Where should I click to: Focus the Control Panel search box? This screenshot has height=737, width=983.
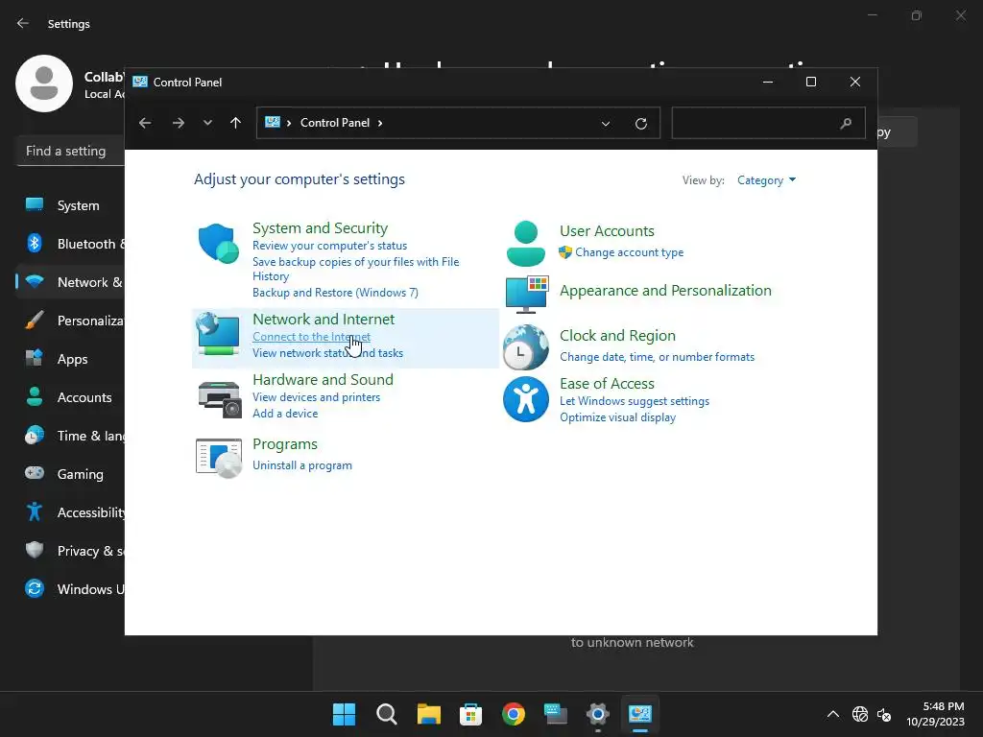click(768, 123)
